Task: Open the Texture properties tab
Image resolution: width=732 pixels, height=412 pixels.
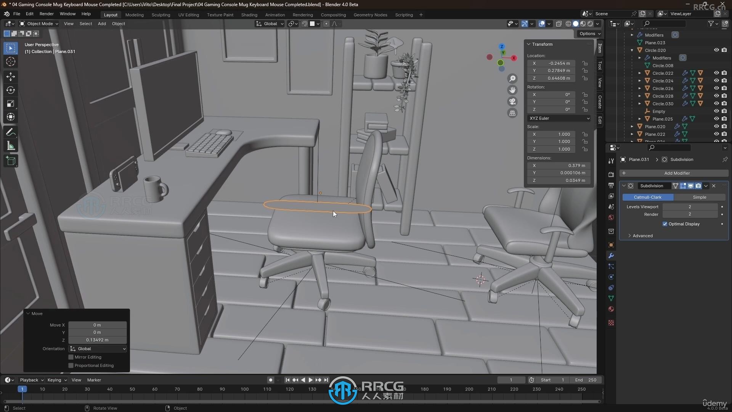Action: 611,323
